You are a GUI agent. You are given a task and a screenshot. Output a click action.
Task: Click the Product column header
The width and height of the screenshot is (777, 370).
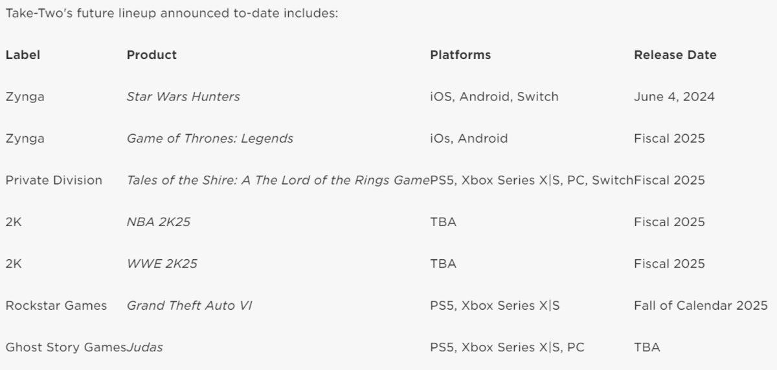point(152,55)
